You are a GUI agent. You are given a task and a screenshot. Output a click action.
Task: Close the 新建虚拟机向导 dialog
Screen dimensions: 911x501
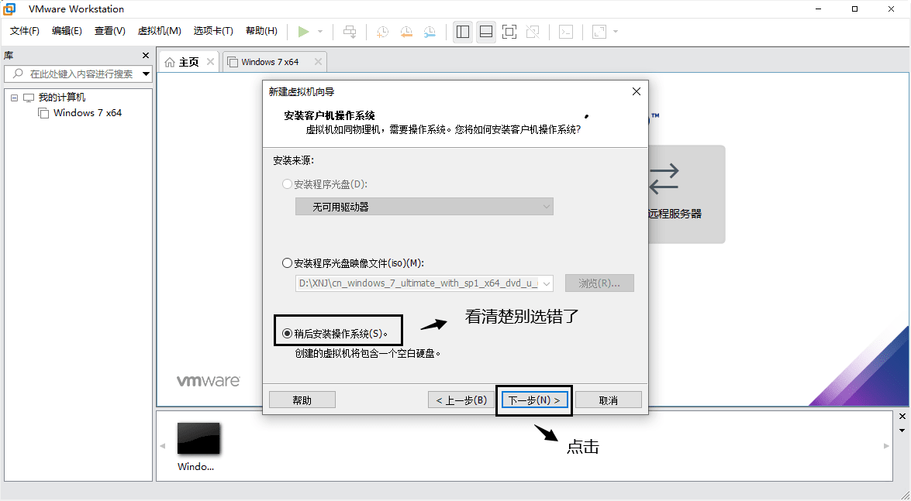click(x=637, y=91)
